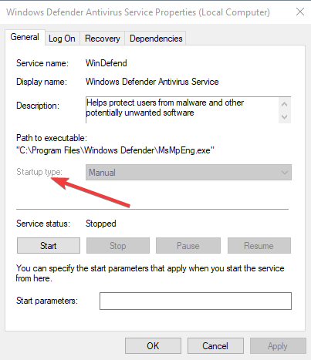Click the Apply button
The height and width of the screenshot is (360, 311).
278,346
